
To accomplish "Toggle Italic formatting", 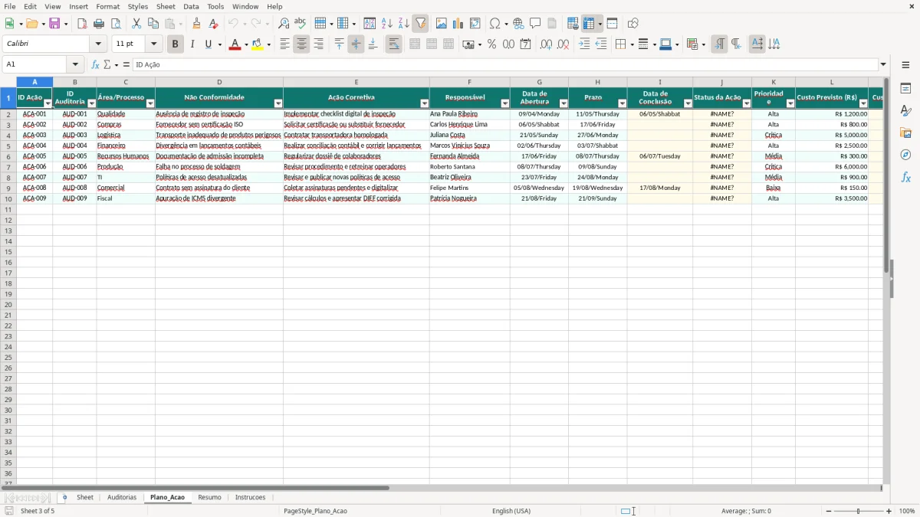I will point(192,44).
